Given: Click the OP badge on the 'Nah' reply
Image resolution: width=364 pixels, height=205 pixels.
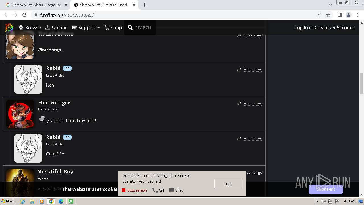Looking at the screenshot, I should click(x=67, y=68).
